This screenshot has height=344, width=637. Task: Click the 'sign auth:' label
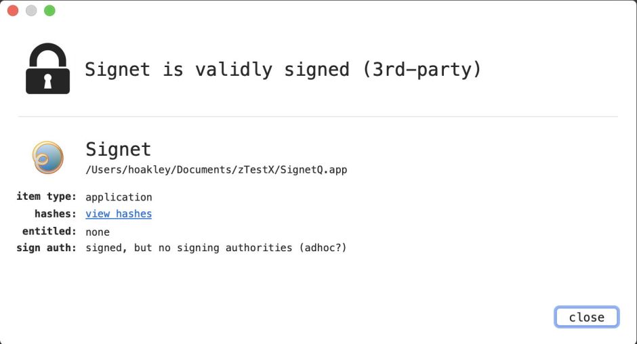click(46, 248)
